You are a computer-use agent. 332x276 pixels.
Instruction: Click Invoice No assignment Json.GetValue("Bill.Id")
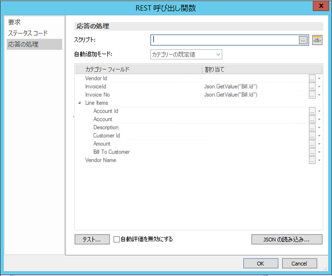tap(231, 95)
